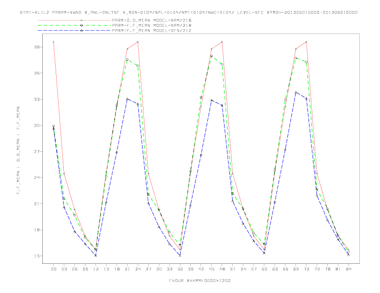Click the blue dashed legend line sample
Viewport: 380px width, 293px height.
[74, 31]
